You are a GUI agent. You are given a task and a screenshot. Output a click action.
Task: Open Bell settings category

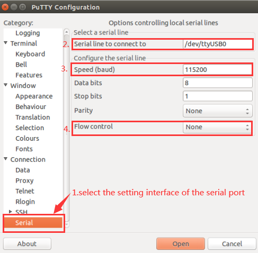[x=21, y=65]
